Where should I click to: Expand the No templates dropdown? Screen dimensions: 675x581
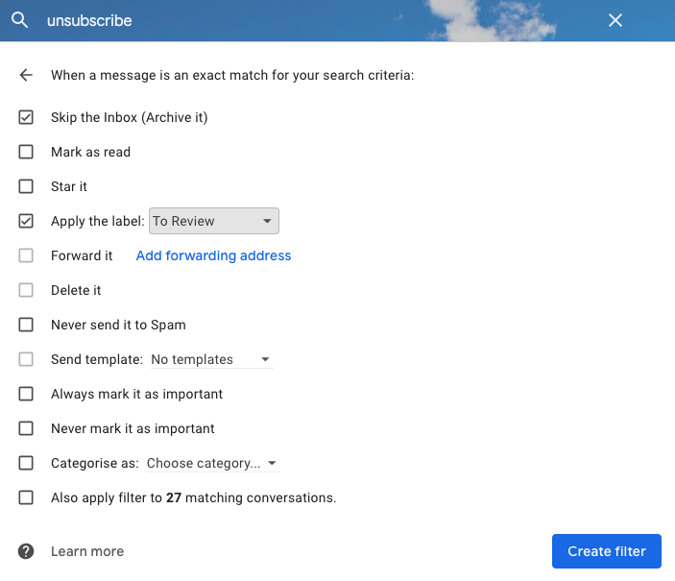[211, 359]
